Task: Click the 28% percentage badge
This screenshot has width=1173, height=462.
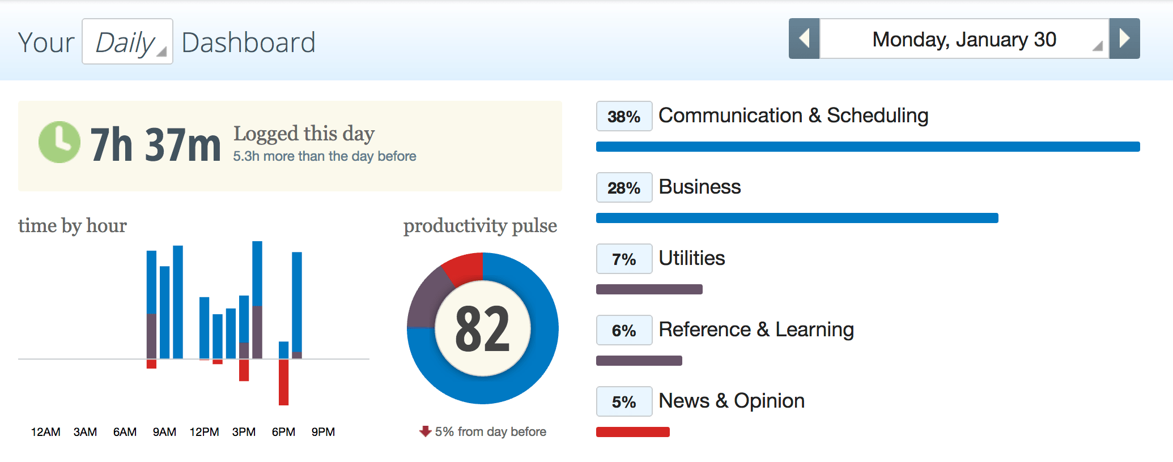Action: [x=624, y=187]
